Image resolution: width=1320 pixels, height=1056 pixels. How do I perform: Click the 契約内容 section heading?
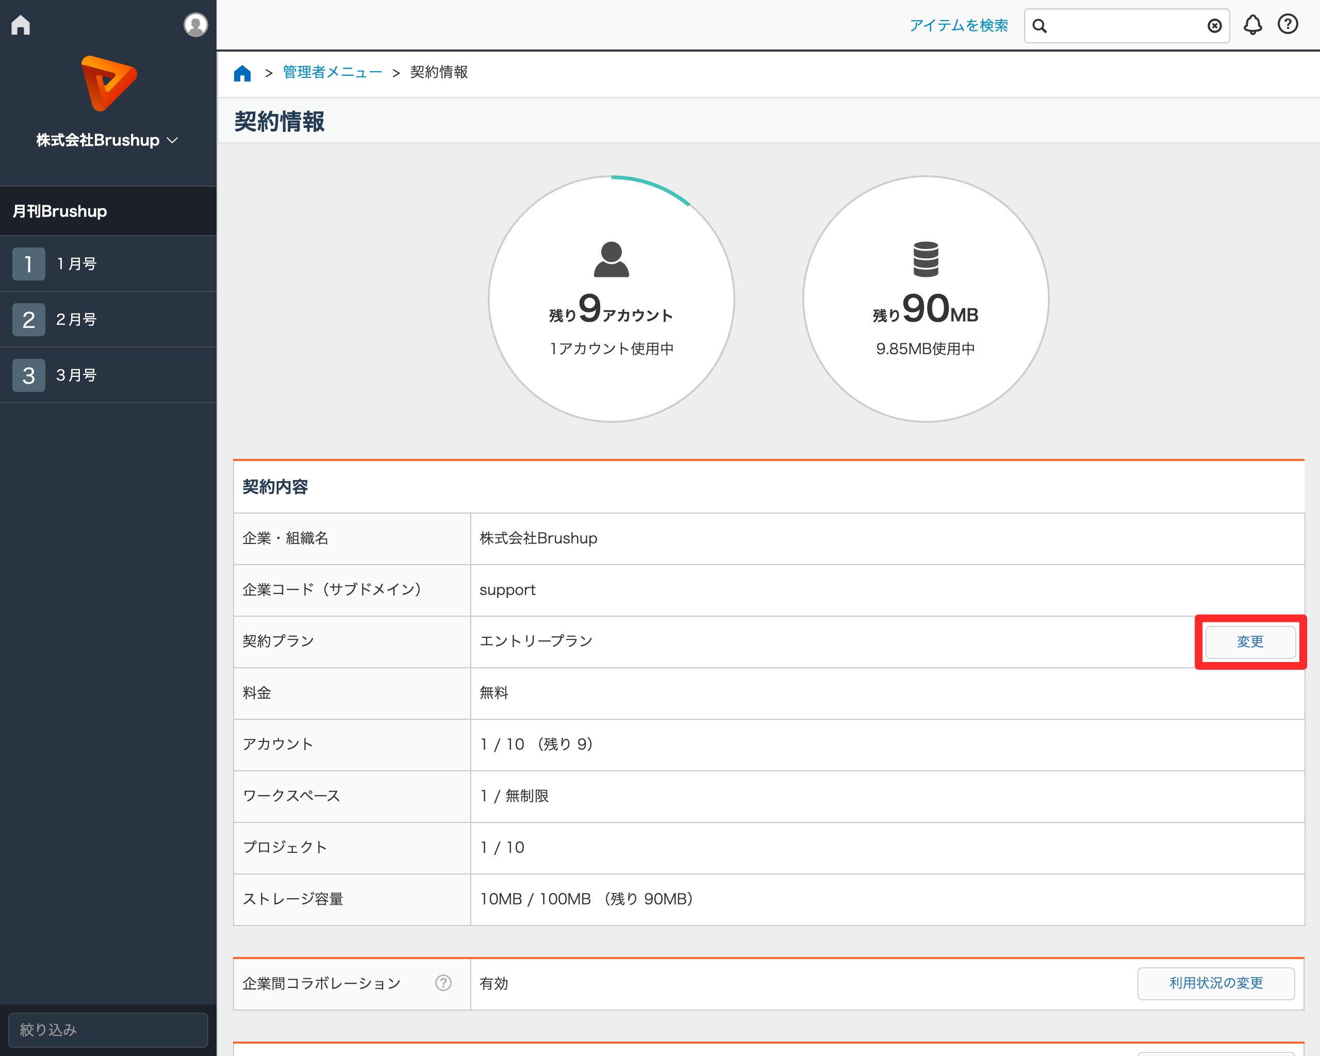(x=275, y=487)
